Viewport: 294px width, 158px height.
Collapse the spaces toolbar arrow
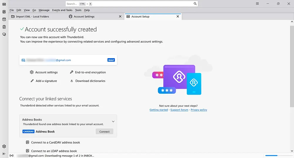point(4,154)
